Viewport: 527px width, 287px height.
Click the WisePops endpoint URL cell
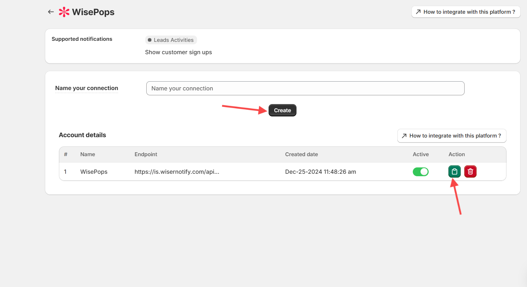[177, 172]
